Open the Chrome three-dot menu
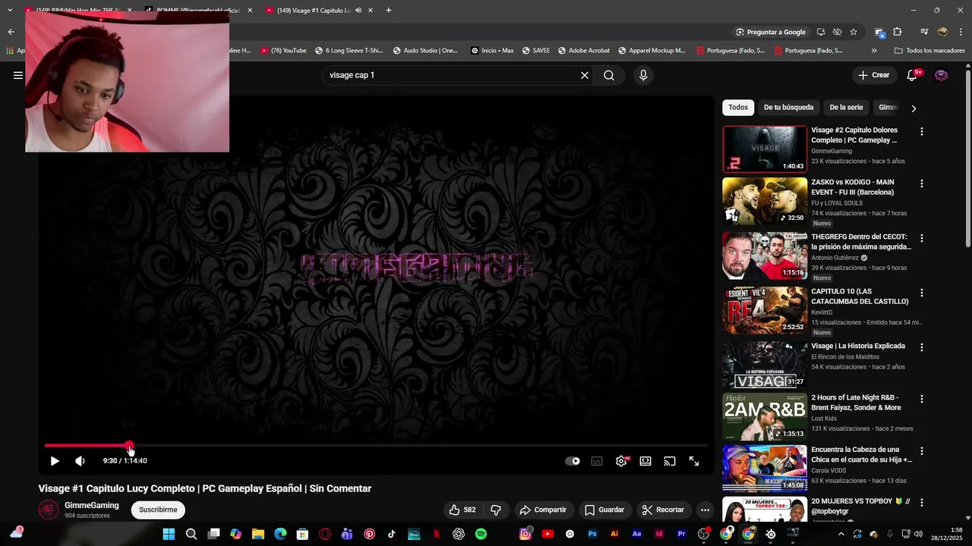 click(x=961, y=32)
